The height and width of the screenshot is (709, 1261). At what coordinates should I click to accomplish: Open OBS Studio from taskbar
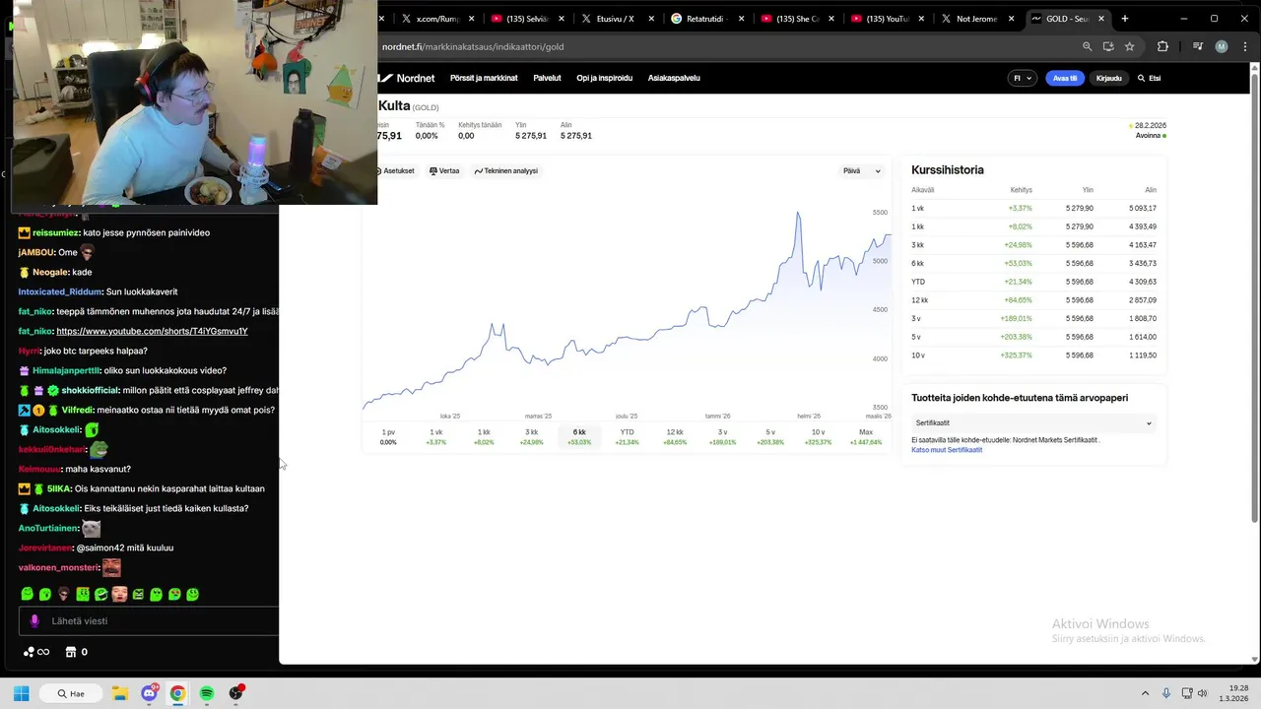pyautogui.click(x=236, y=693)
